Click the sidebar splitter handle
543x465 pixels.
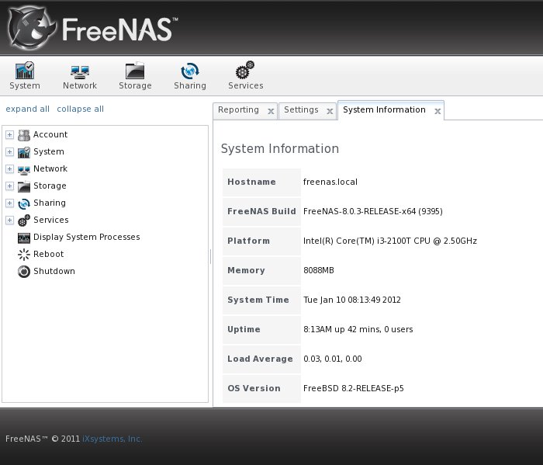[210, 257]
